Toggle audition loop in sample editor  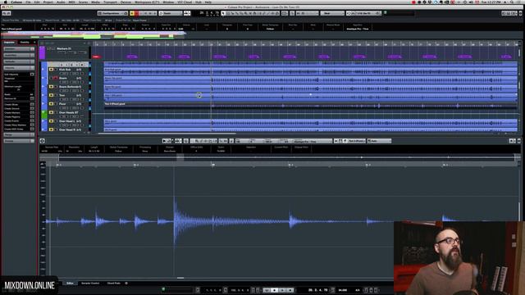tap(169, 141)
